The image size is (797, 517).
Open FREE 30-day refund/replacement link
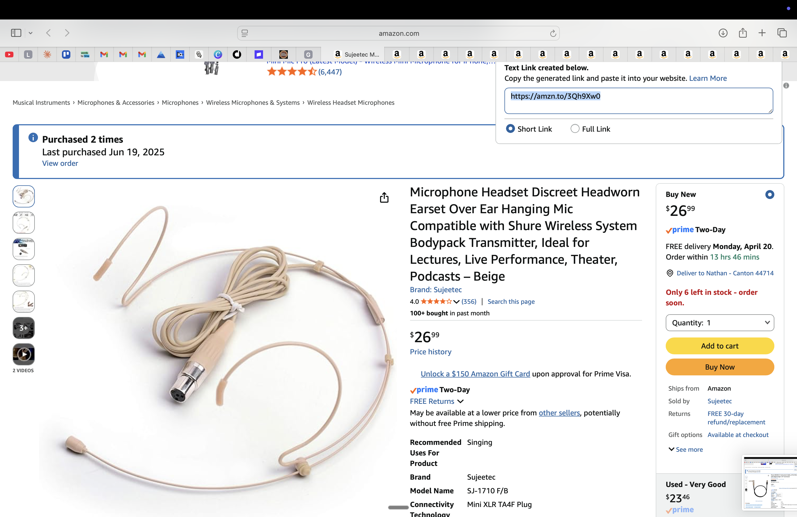coord(736,418)
